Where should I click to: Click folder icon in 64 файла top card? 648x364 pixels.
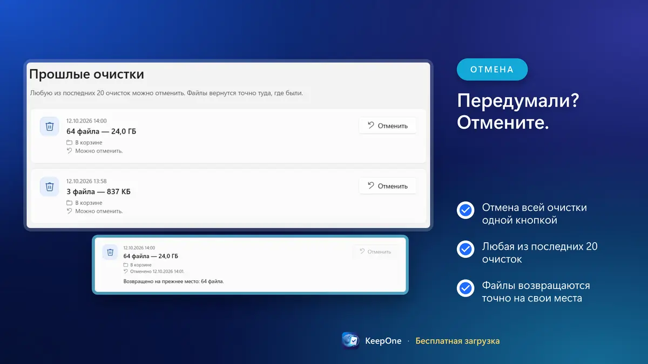[x=69, y=142]
